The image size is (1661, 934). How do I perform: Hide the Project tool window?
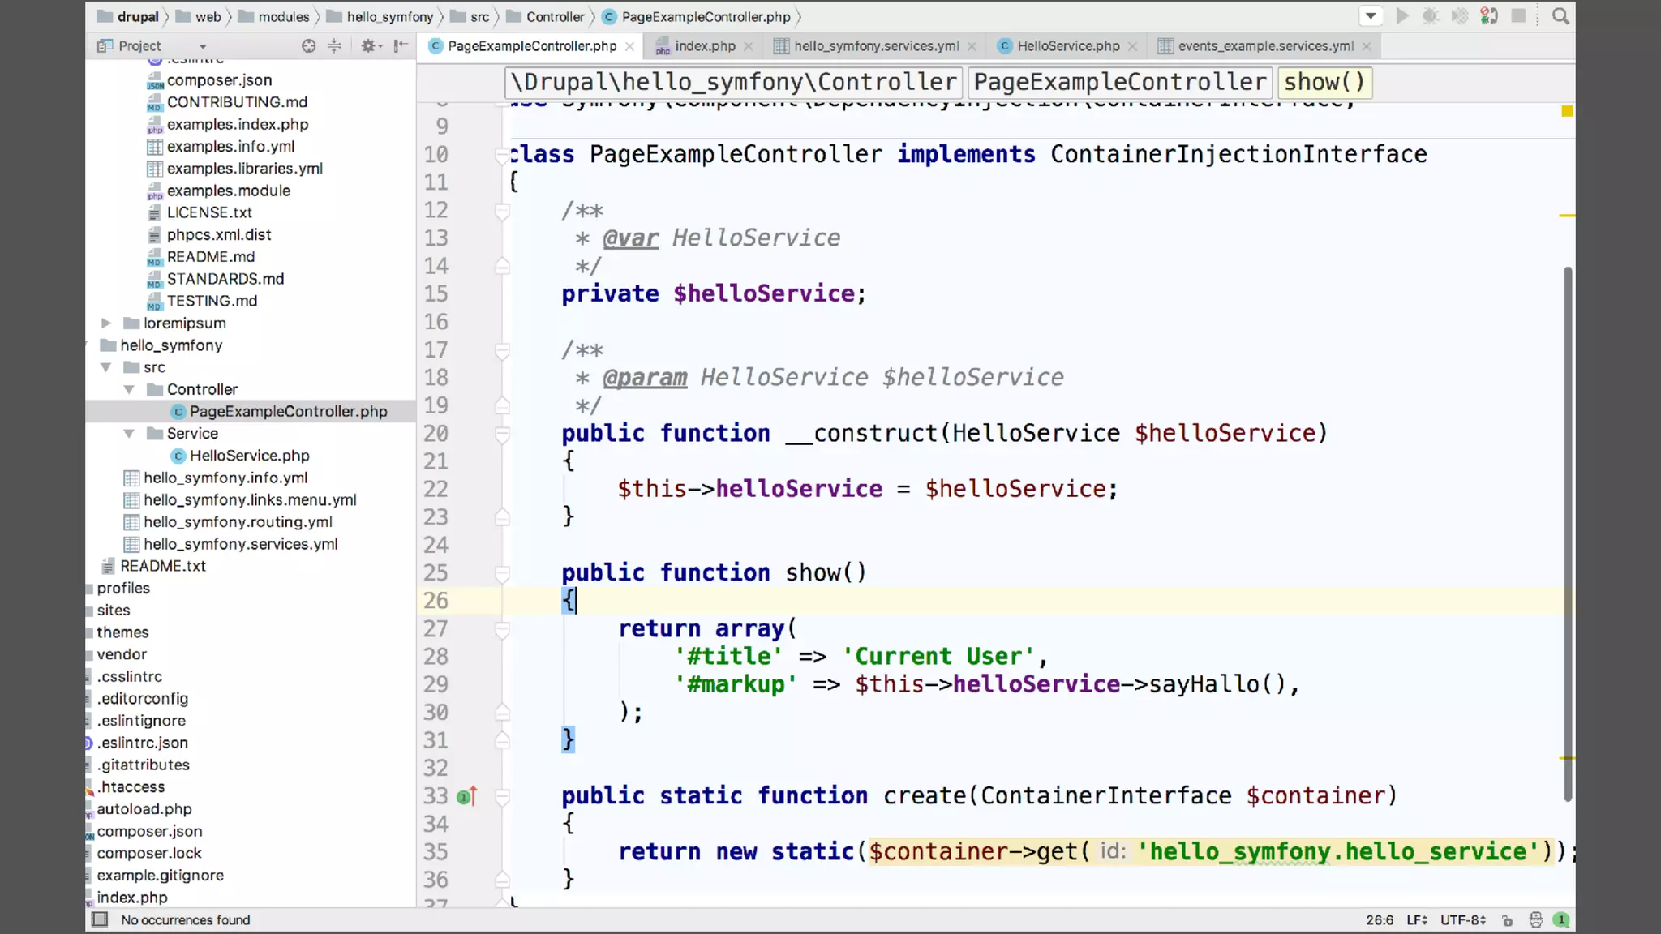coord(401,46)
